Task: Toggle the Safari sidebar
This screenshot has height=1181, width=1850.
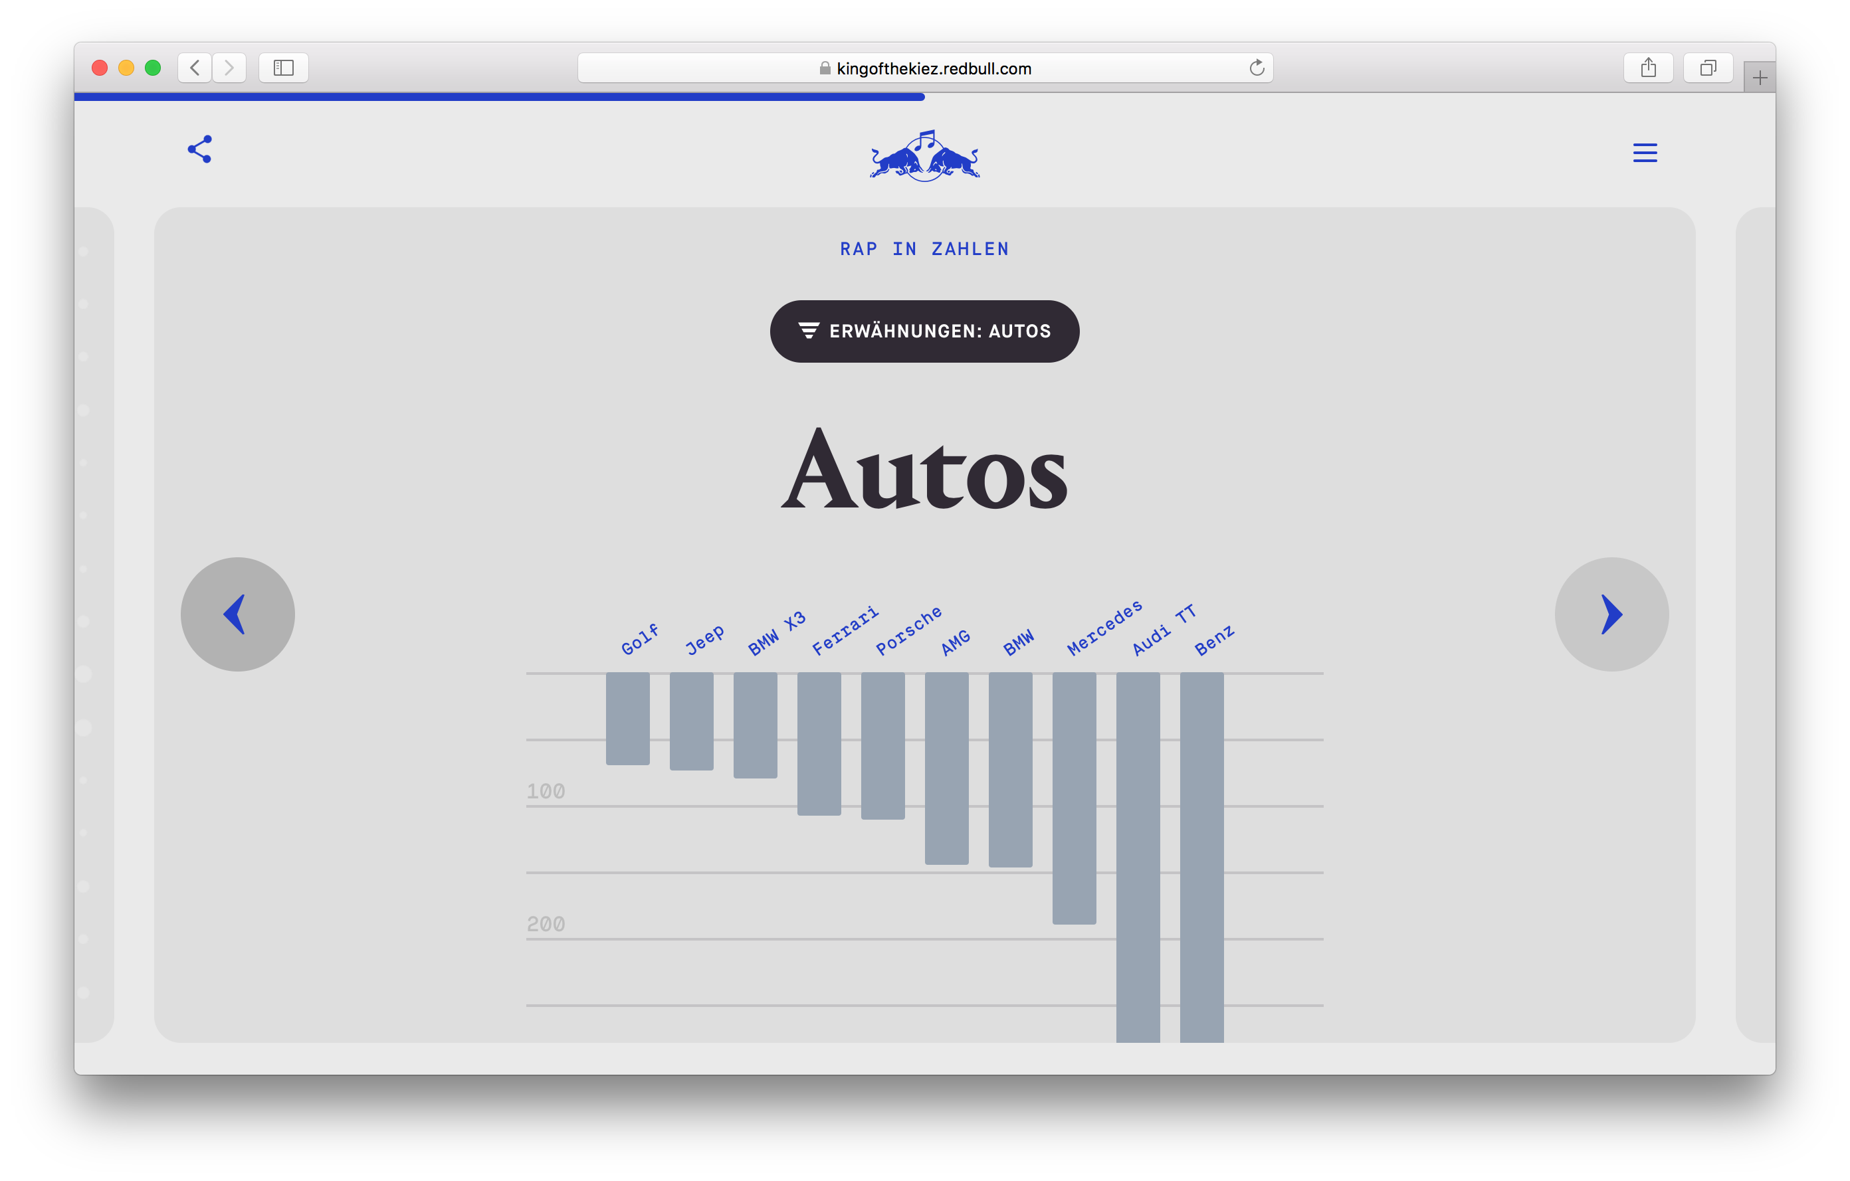Action: click(284, 68)
